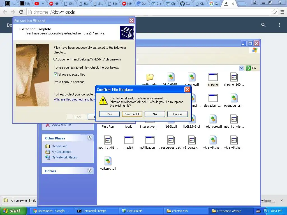
Task: Switch to the Google tab
Action: [x=214, y=3]
